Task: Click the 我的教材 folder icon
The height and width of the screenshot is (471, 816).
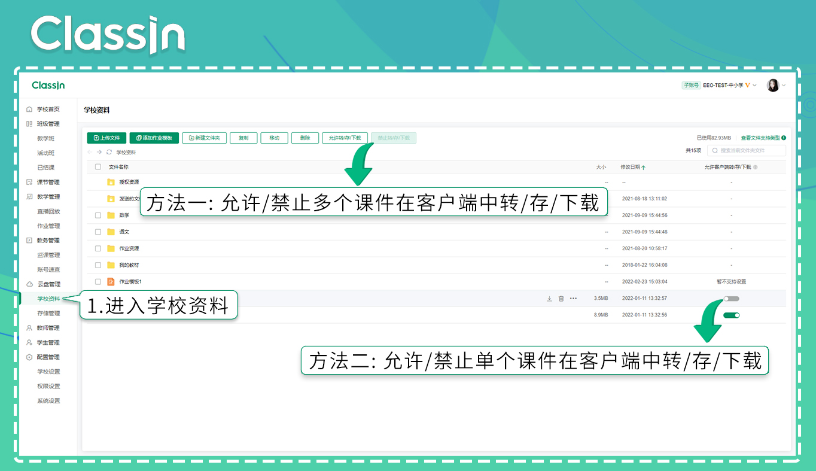Action: pyautogui.click(x=111, y=265)
